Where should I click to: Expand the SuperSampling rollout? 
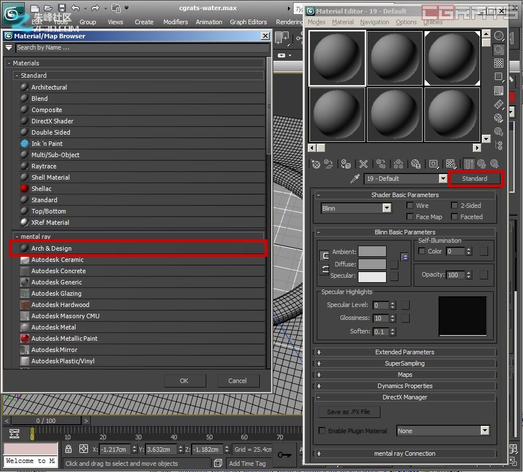coord(405,363)
